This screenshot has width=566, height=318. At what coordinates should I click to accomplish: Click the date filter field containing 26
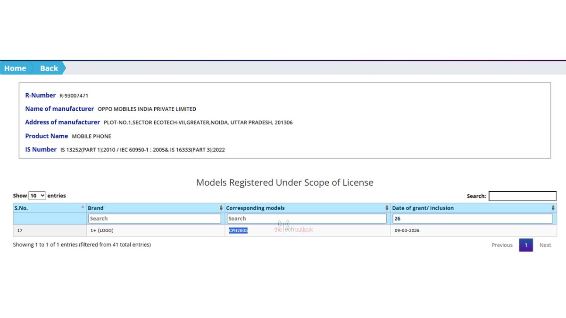coord(472,219)
